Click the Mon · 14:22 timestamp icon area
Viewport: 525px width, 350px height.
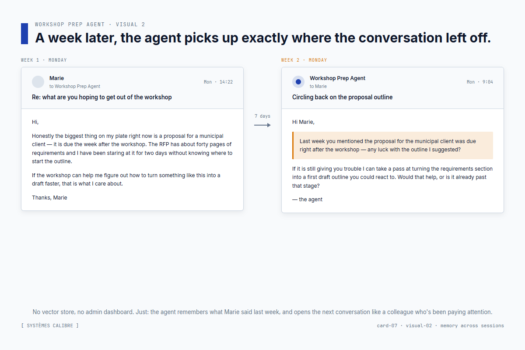coord(218,81)
